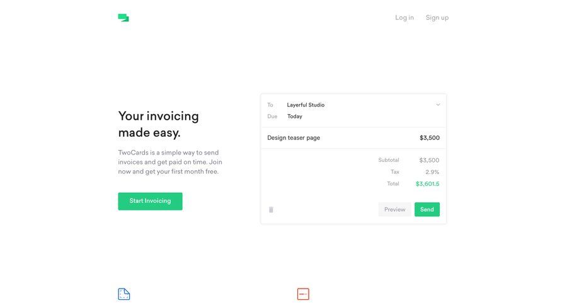
Task: Click the red card icon
Action: pyautogui.click(x=303, y=294)
